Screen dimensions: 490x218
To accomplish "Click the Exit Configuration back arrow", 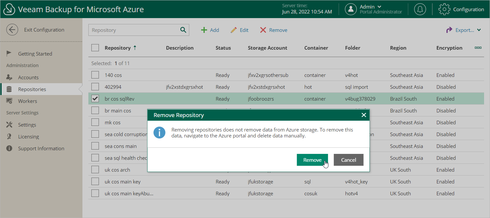I will [x=12, y=30].
